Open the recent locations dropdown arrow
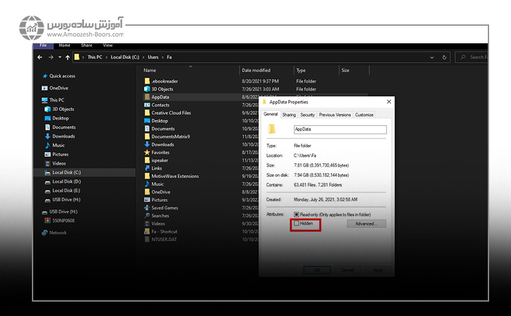 point(60,57)
